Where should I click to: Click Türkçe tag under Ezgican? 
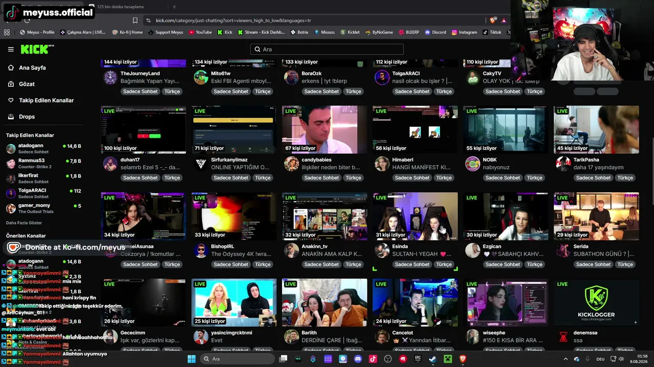(534, 265)
